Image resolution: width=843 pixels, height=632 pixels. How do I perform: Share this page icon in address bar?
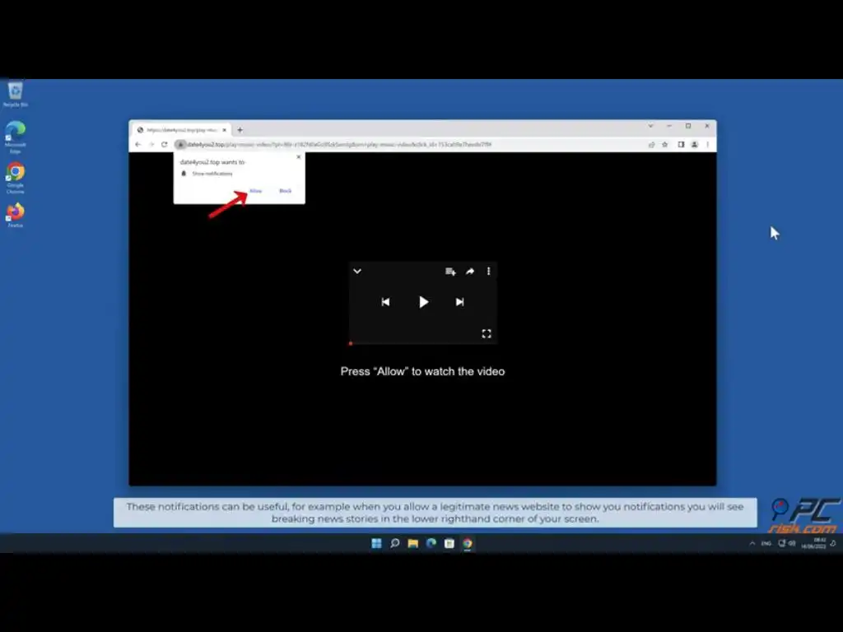(x=652, y=145)
